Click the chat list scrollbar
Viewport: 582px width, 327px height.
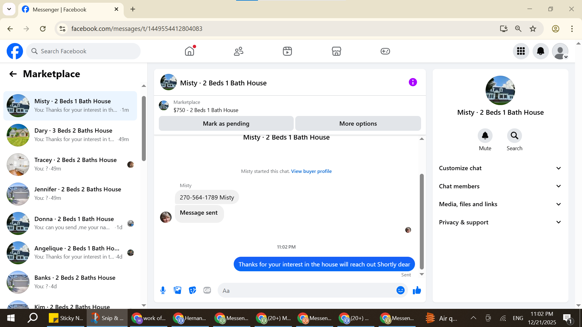point(144,129)
